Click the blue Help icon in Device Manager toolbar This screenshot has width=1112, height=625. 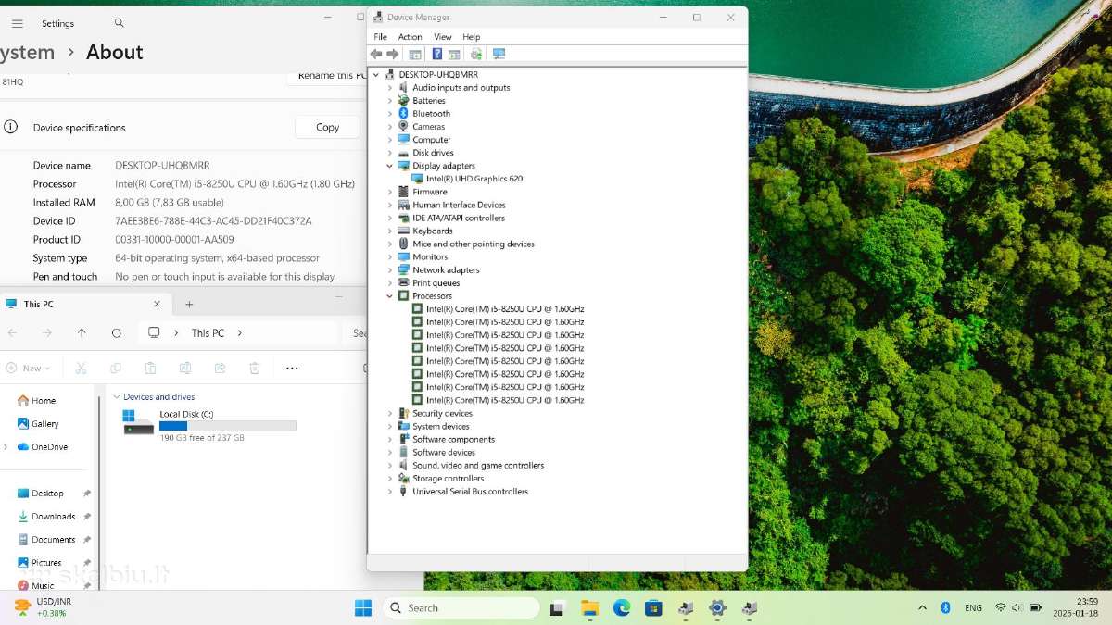click(x=437, y=54)
